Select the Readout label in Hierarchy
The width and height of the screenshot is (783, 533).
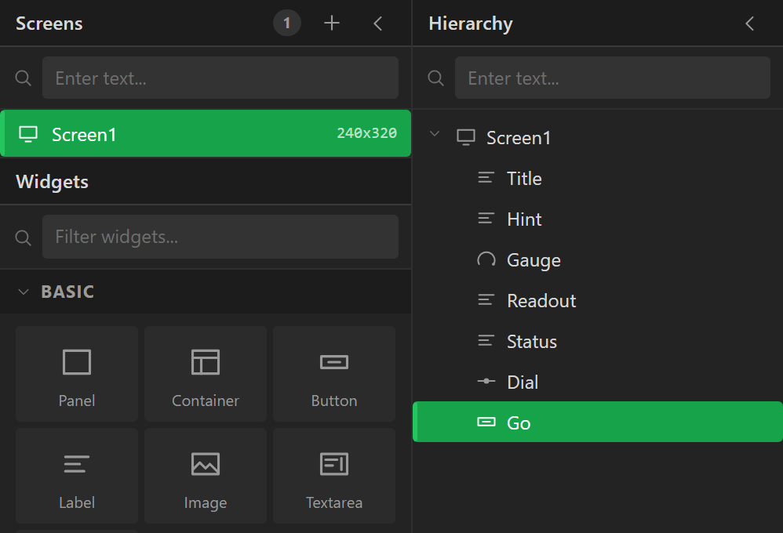(598, 301)
